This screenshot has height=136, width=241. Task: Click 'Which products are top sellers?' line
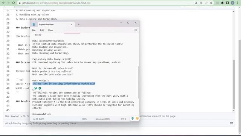(52, 71)
